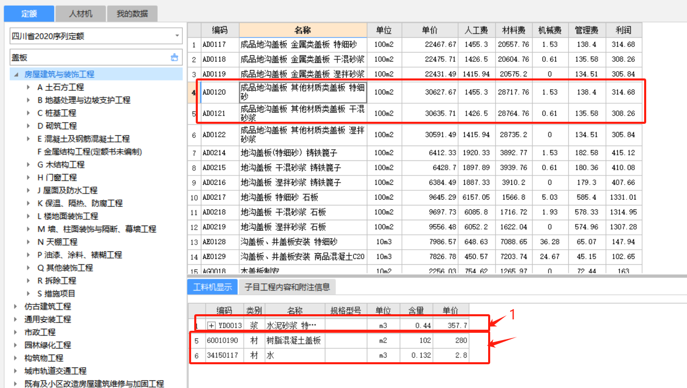Collapse the 房屋建筑与装饰工程 node
687x388 pixels.
[x=17, y=74]
